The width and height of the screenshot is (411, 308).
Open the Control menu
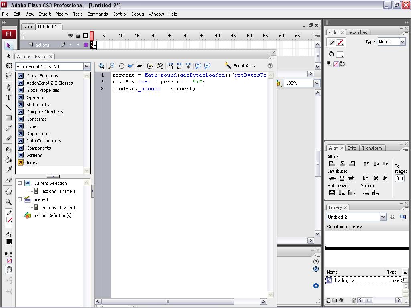(120, 14)
